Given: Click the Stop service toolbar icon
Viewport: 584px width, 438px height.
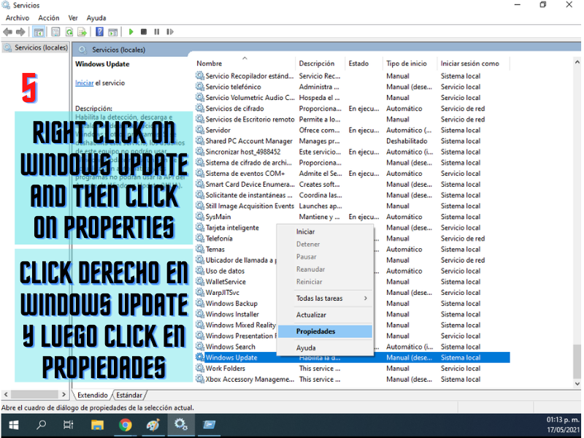Looking at the screenshot, I should [x=144, y=32].
